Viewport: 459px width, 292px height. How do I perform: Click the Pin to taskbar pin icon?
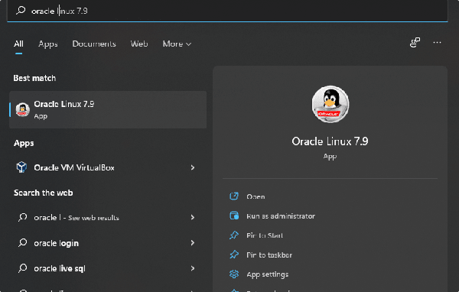[x=234, y=255]
